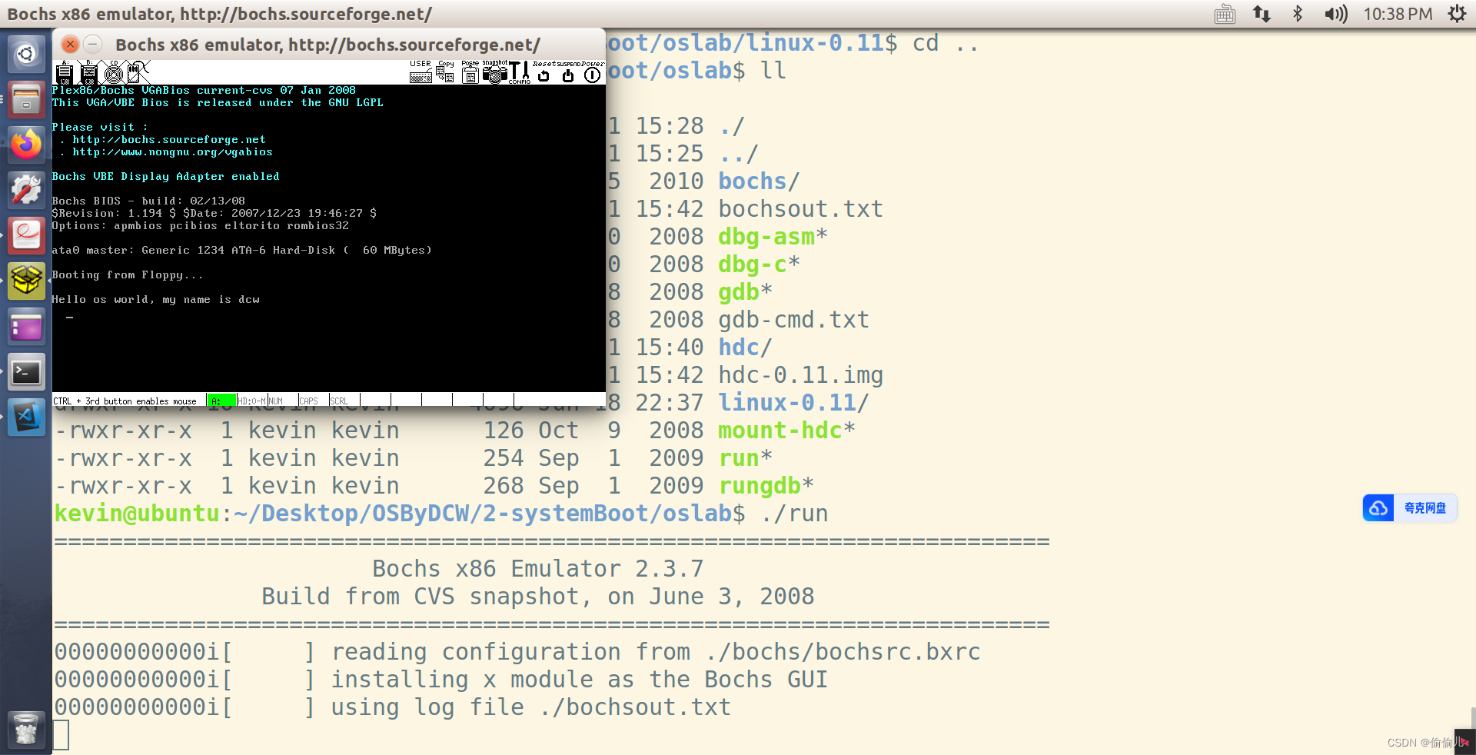Open System Settings wrench icon in launcher
The height and width of the screenshot is (755, 1476).
coord(26,190)
